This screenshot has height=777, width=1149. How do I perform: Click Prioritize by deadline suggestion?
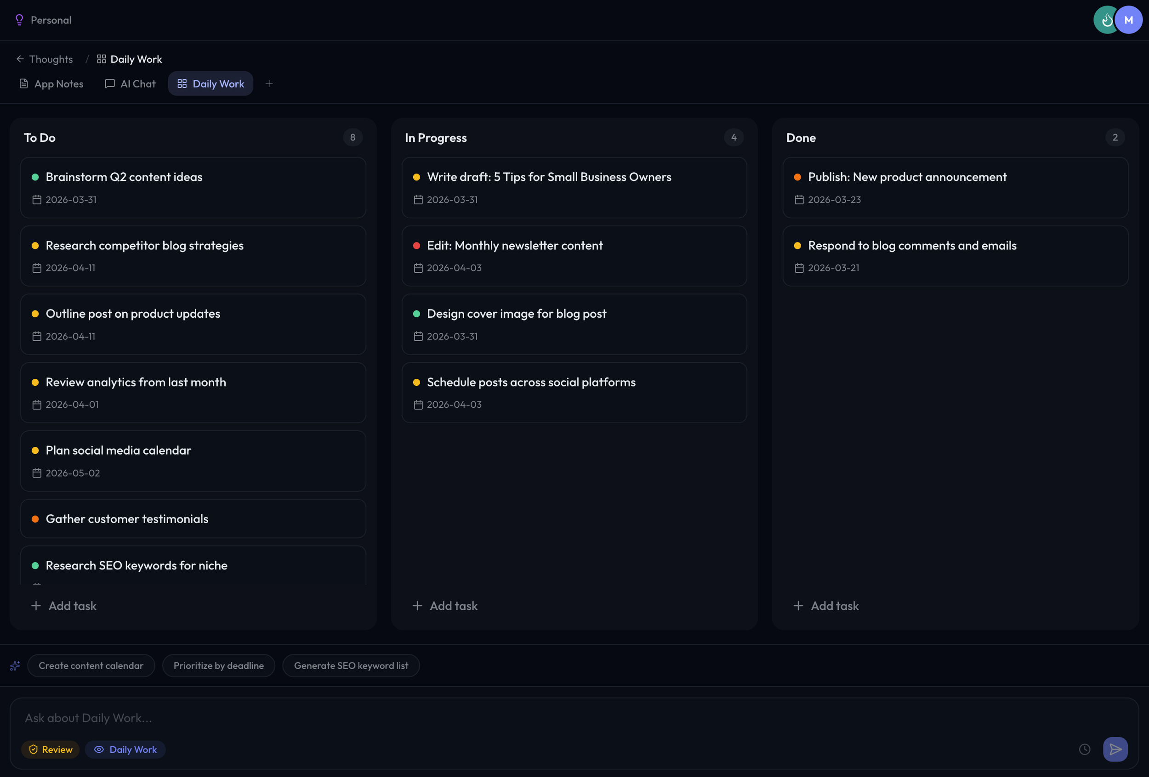pos(218,666)
